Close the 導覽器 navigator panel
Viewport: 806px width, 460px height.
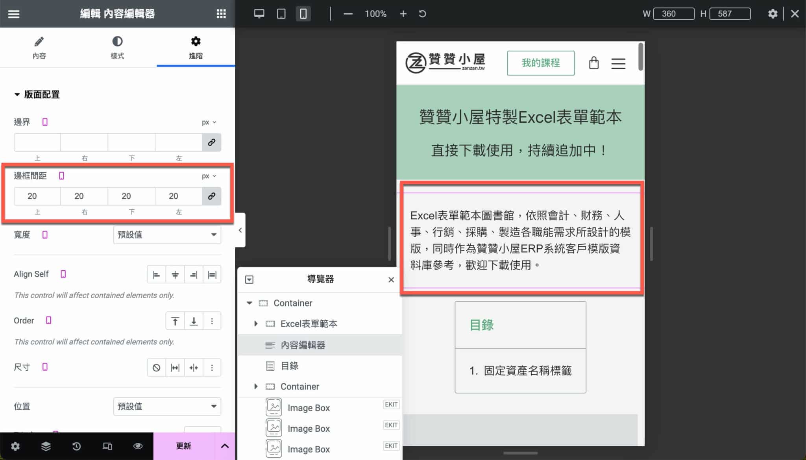tap(391, 279)
